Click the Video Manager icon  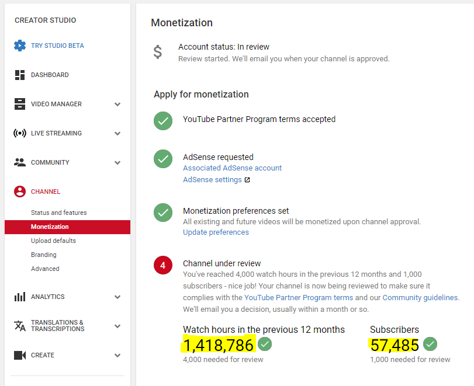pos(20,104)
